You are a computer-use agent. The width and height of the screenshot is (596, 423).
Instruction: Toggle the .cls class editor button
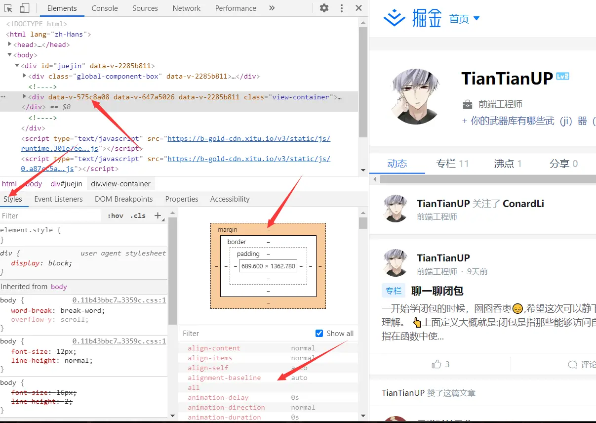coord(138,215)
